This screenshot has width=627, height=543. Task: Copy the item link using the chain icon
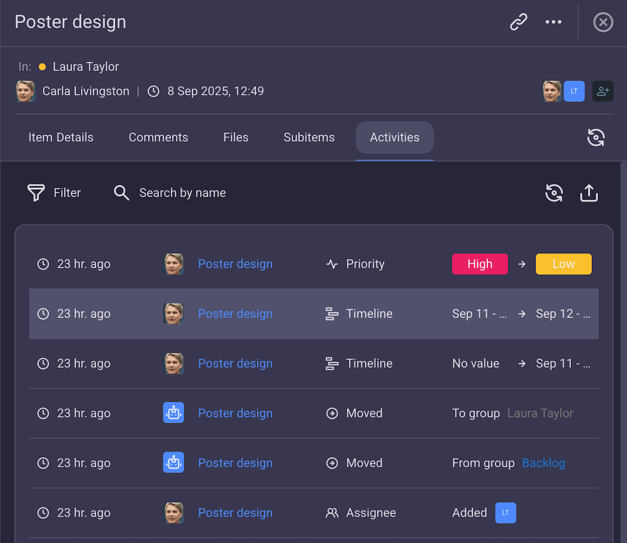coord(518,22)
